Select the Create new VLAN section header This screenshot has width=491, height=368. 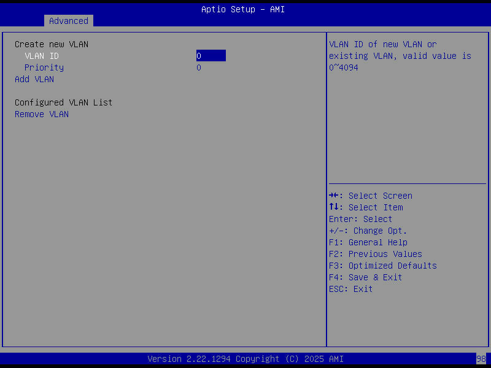[x=52, y=44]
